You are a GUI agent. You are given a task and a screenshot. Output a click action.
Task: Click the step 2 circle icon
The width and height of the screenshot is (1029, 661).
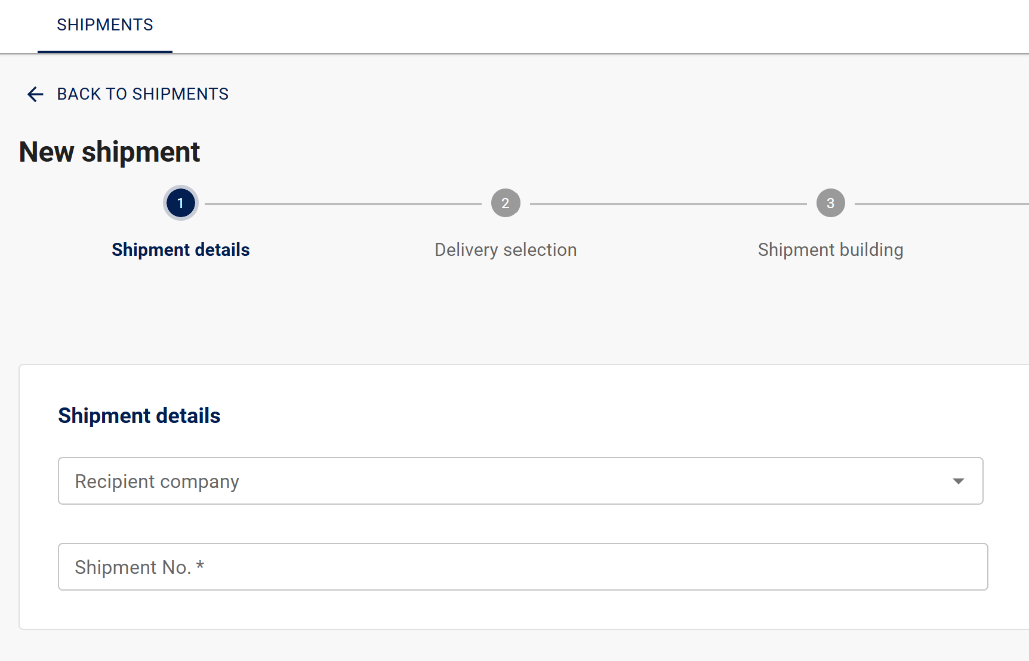point(506,203)
